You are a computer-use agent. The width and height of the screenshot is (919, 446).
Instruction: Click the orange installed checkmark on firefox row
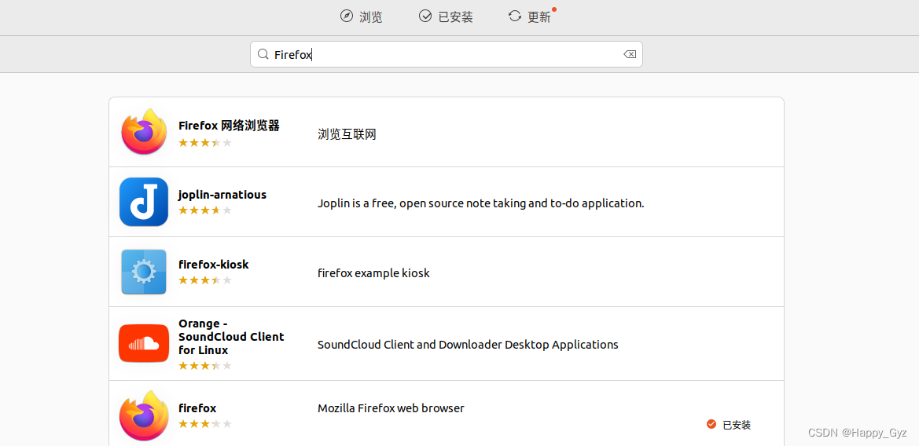coord(711,424)
